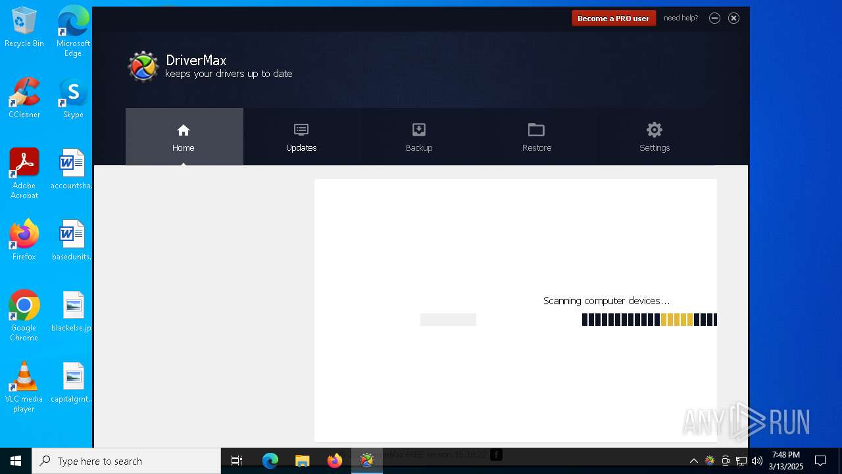The height and width of the screenshot is (474, 842).
Task: Click the keeps your drivers up to date tagline
Action: (x=229, y=74)
